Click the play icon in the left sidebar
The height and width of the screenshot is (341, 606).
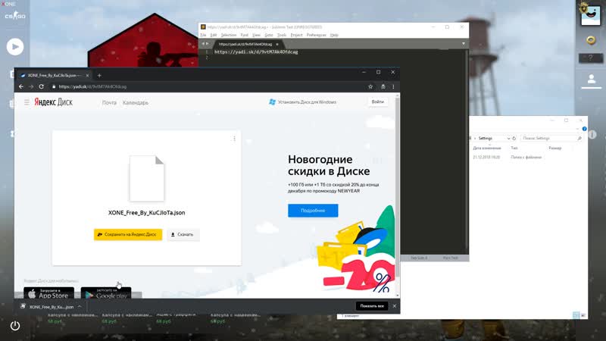coord(14,47)
